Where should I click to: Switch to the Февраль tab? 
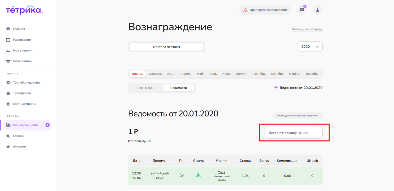(x=155, y=74)
